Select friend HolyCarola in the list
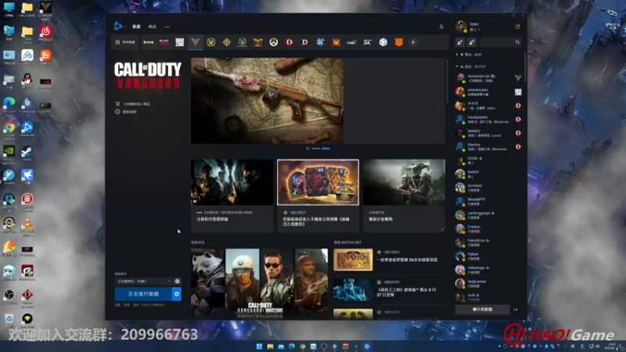 pyautogui.click(x=488, y=283)
